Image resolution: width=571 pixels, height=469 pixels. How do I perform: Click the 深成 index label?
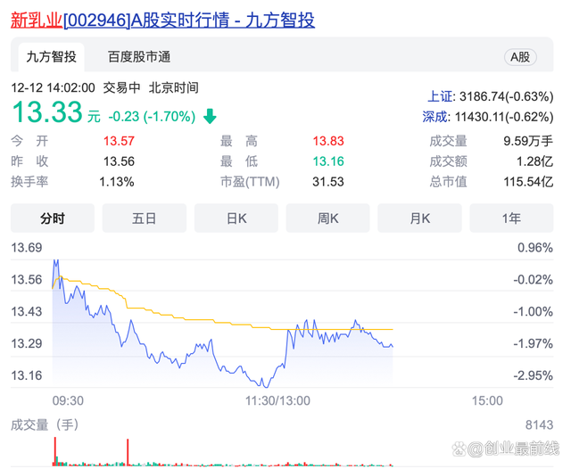[x=434, y=117]
